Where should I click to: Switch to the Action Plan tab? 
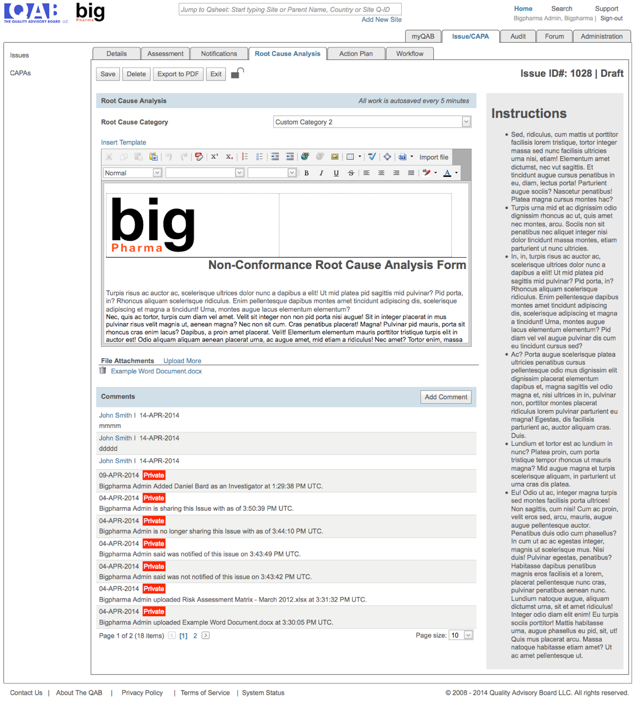[356, 54]
